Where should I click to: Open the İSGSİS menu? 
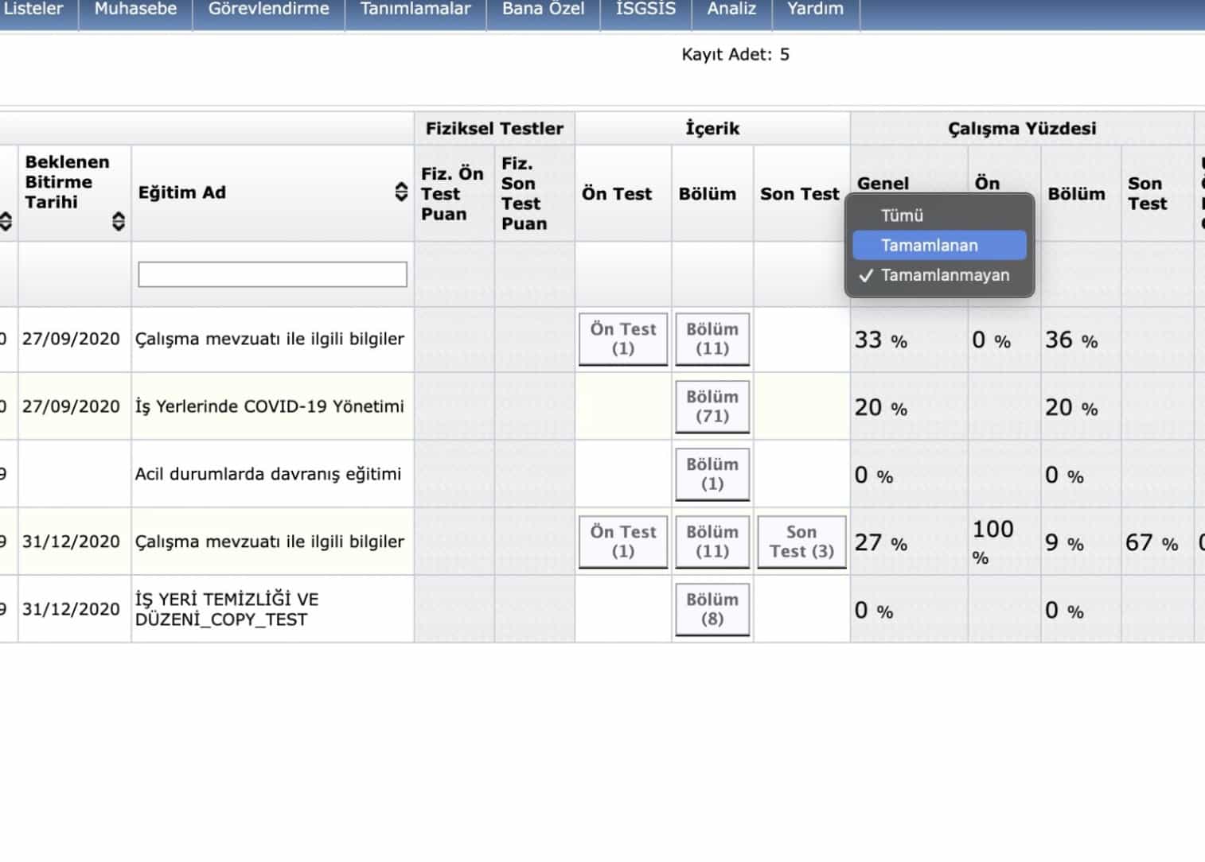tap(645, 10)
